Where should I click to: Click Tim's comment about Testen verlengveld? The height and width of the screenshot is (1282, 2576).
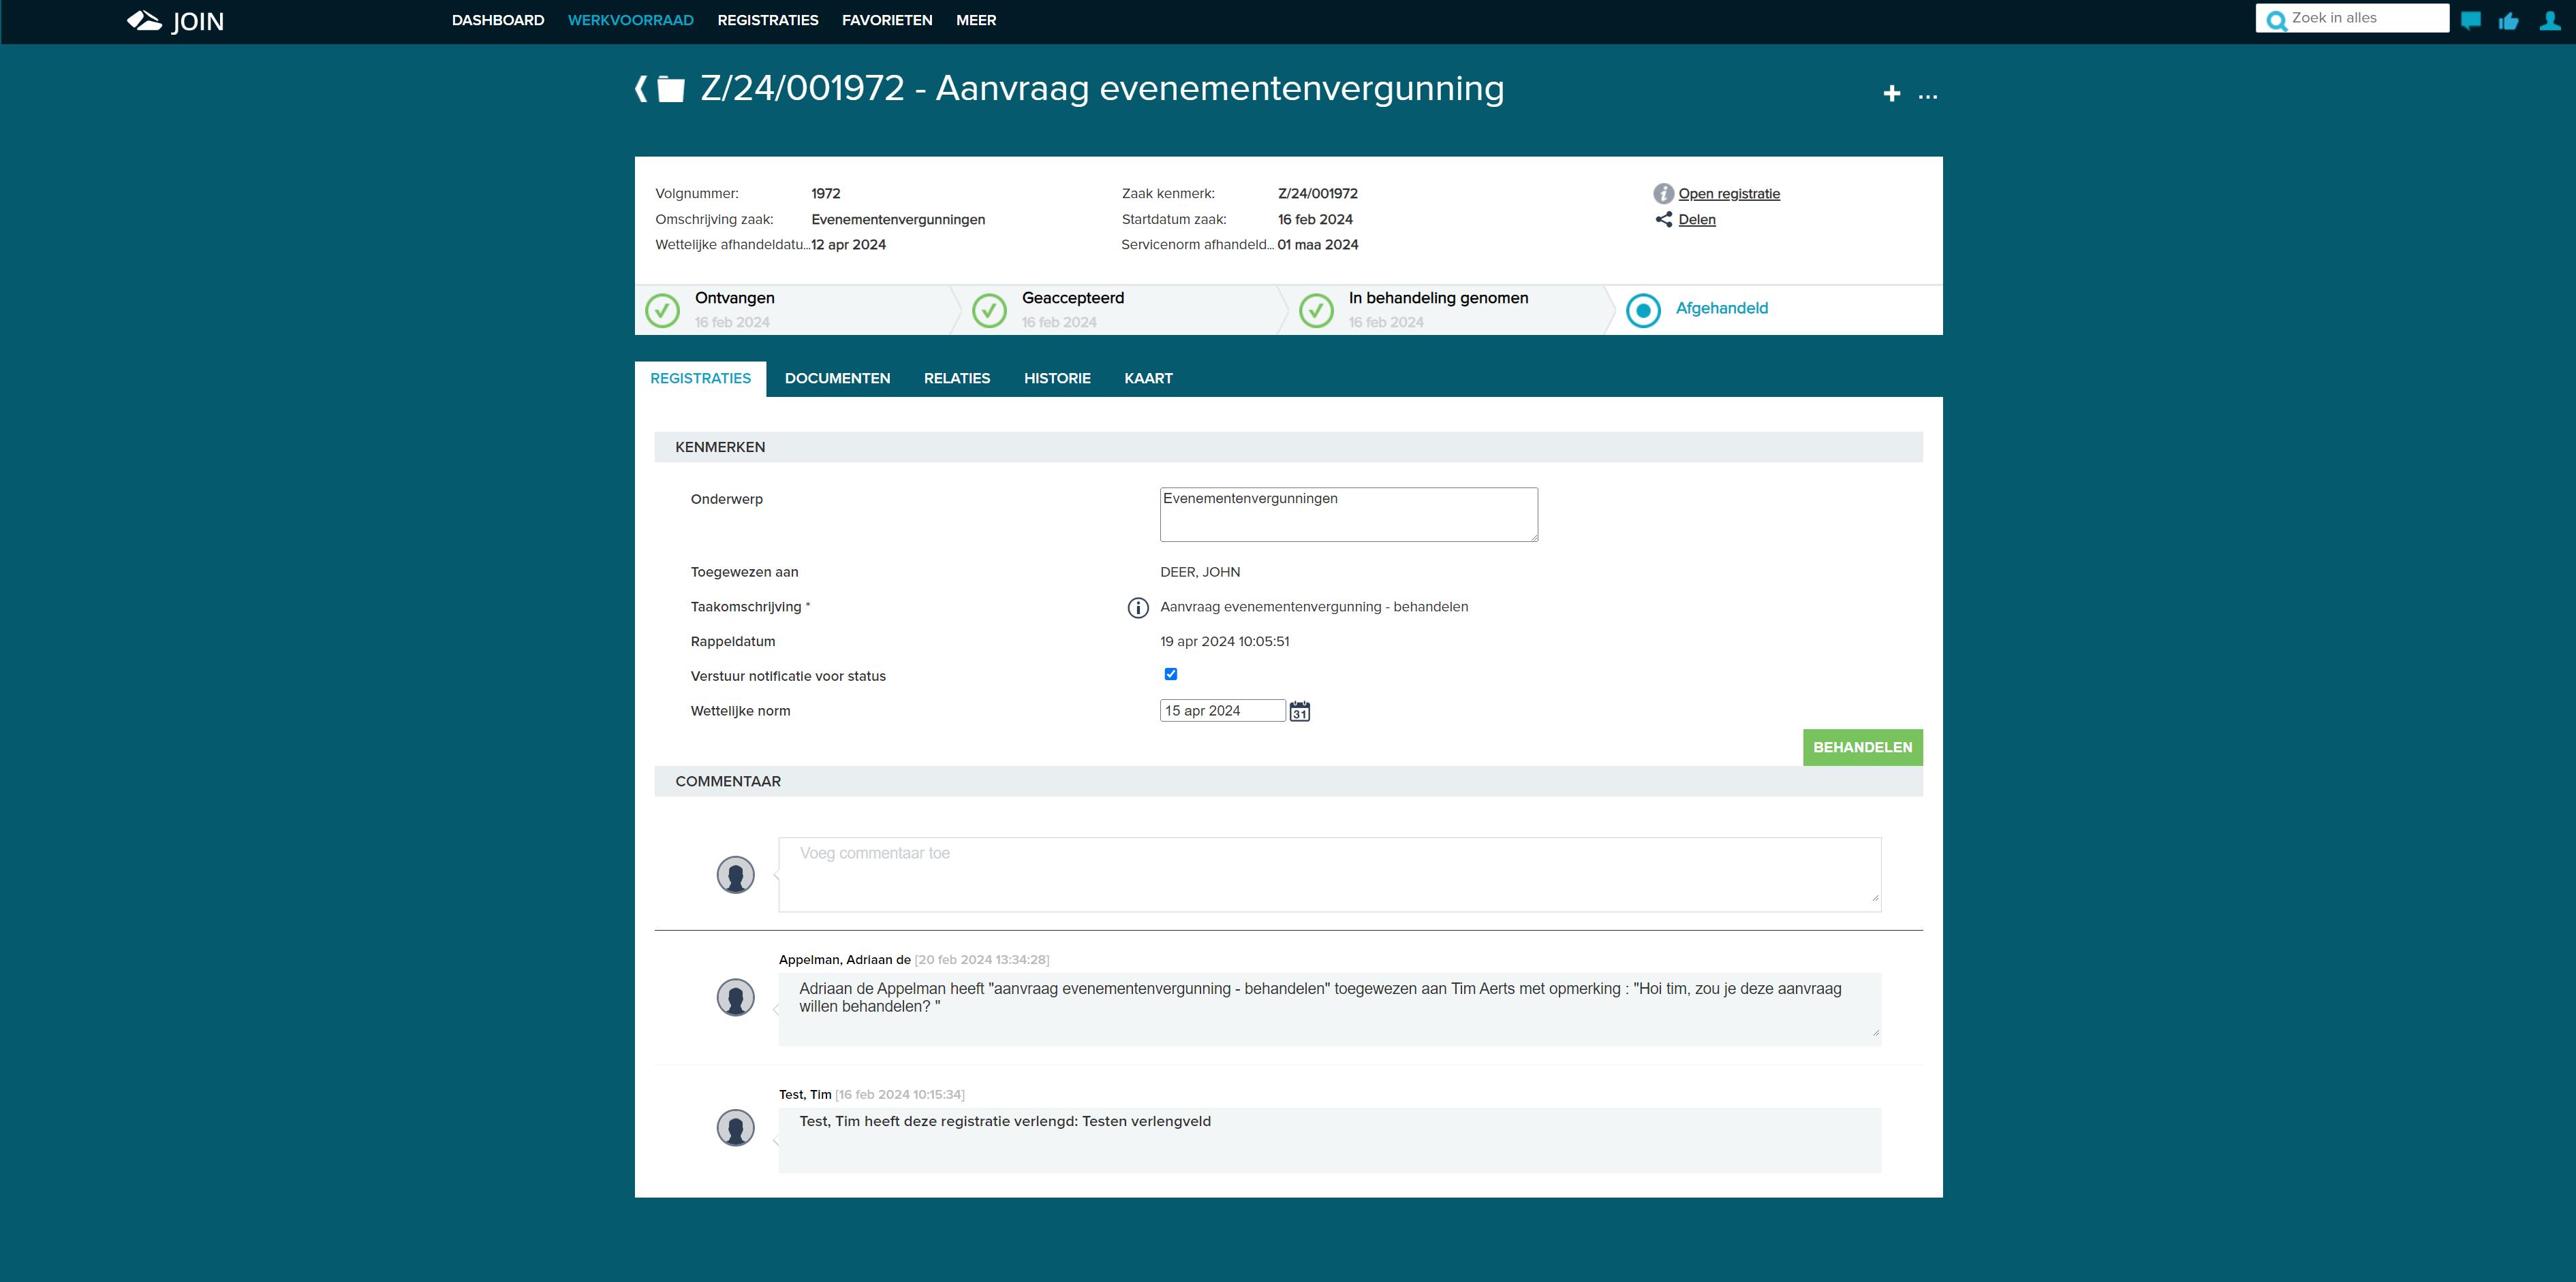click(1329, 1140)
